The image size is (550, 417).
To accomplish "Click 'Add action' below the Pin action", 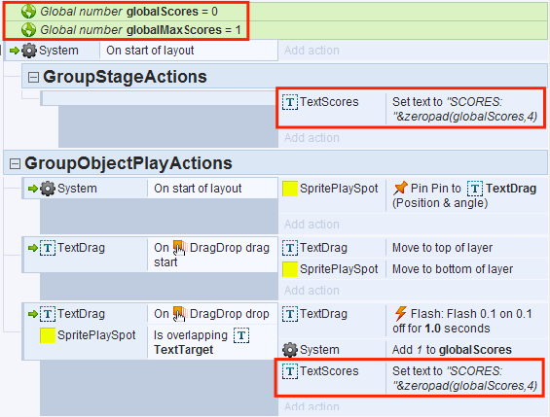I will (312, 225).
